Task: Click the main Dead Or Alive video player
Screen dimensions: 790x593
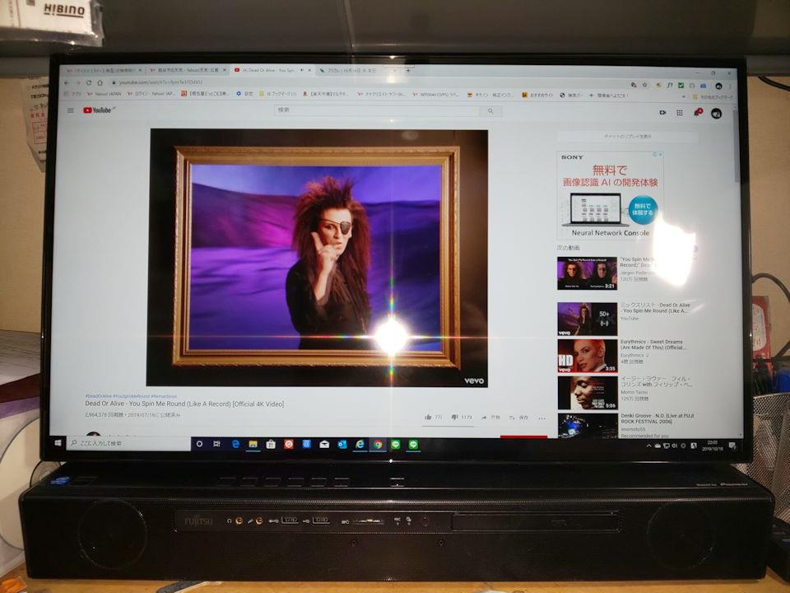Action: pyautogui.click(x=318, y=257)
